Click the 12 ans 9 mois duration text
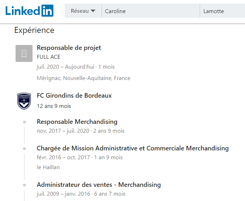This screenshot has width=245, height=201. tap(54, 106)
